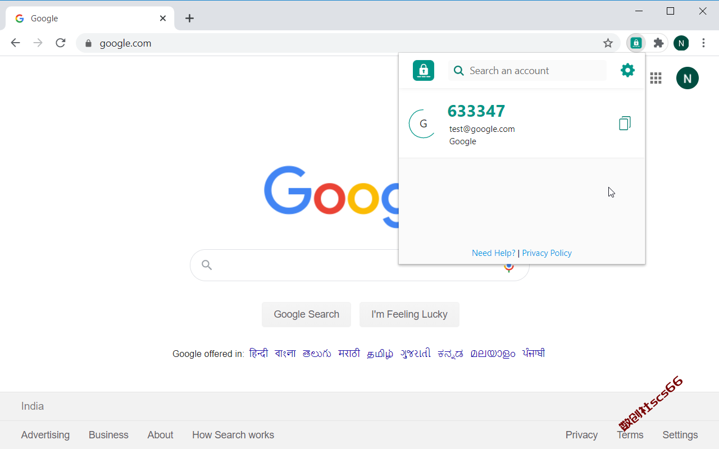Go back to previous page
Image resolution: width=719 pixels, height=449 pixels.
(15, 43)
